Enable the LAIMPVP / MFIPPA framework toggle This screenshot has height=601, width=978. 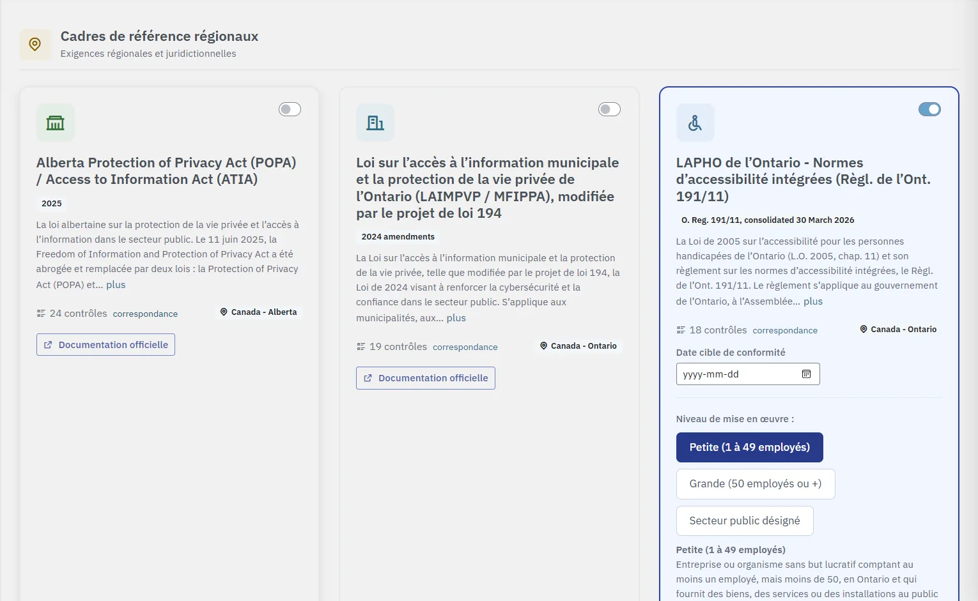click(609, 109)
